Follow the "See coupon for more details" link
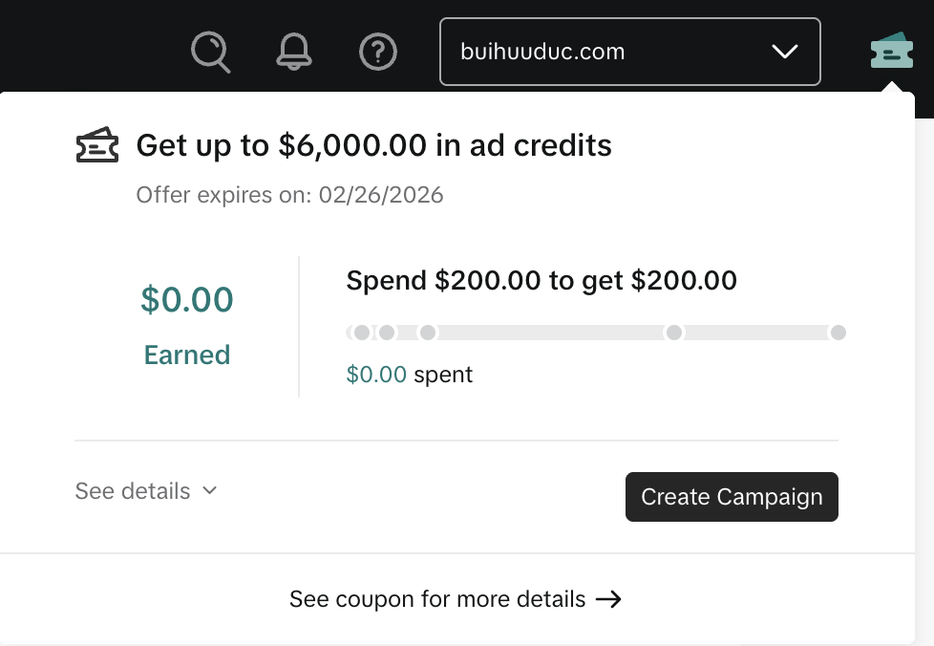Image resolution: width=934 pixels, height=646 pixels. [x=437, y=599]
